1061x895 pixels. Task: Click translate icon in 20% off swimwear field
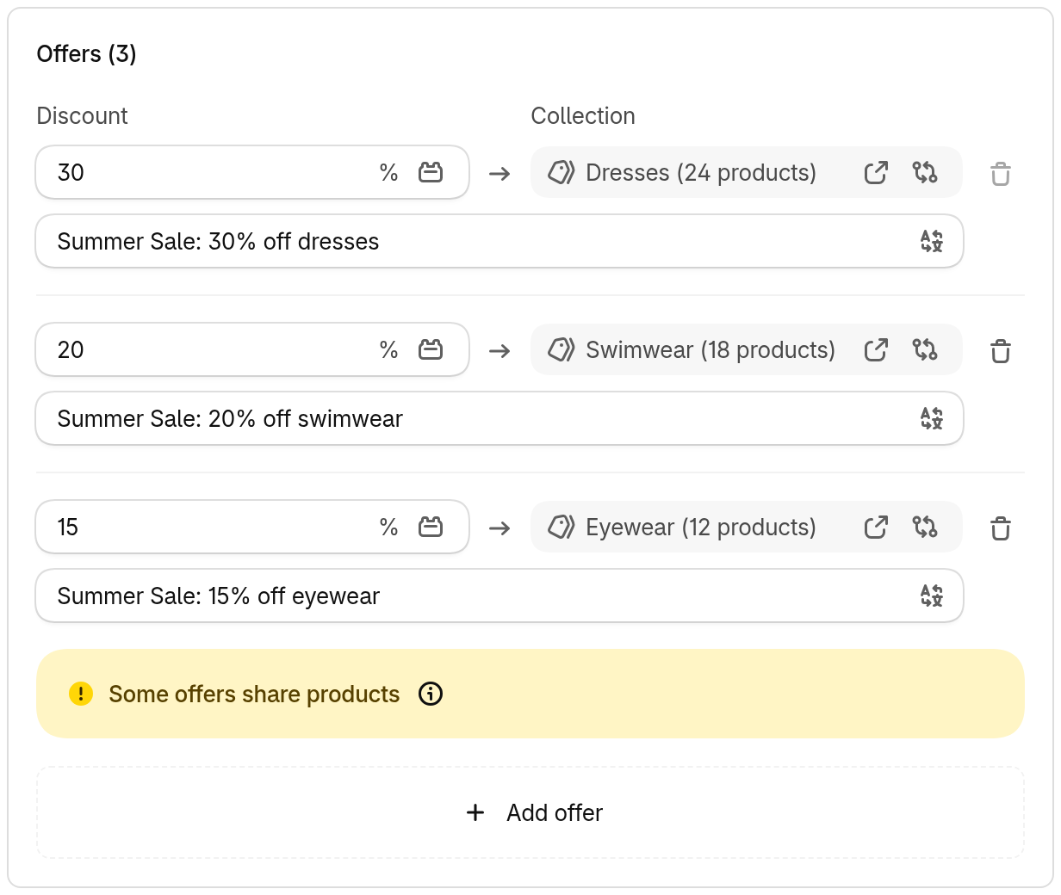[x=932, y=419]
